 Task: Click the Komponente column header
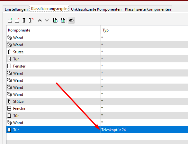click(x=53, y=30)
